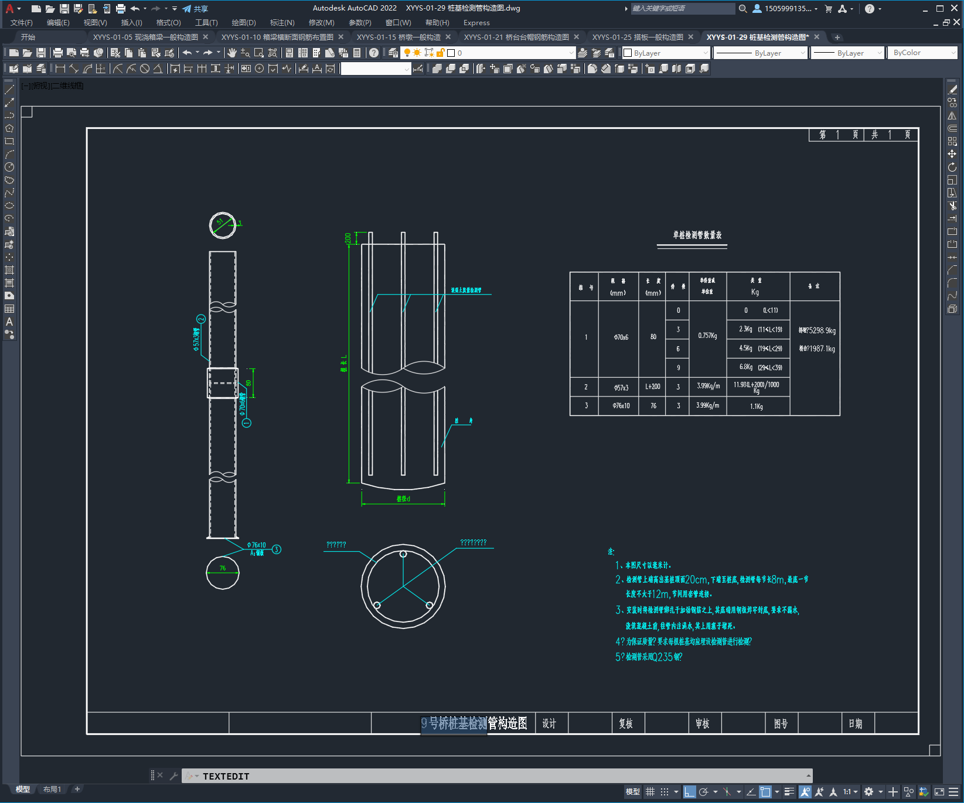The width and height of the screenshot is (964, 803).
Task: Click the Linear dimension tool
Action: [x=60, y=69]
